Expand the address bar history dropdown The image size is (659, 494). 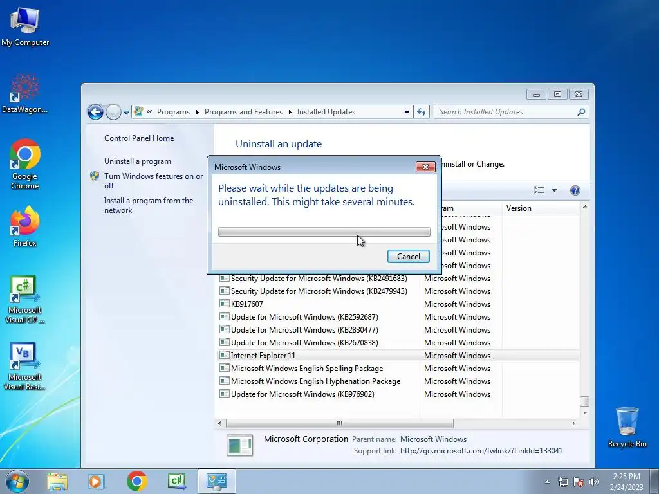(407, 112)
